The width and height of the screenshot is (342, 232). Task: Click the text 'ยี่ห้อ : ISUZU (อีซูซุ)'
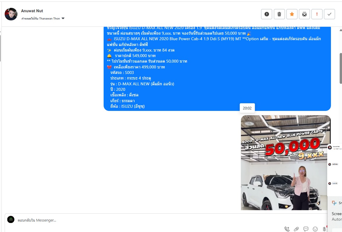click(127, 106)
